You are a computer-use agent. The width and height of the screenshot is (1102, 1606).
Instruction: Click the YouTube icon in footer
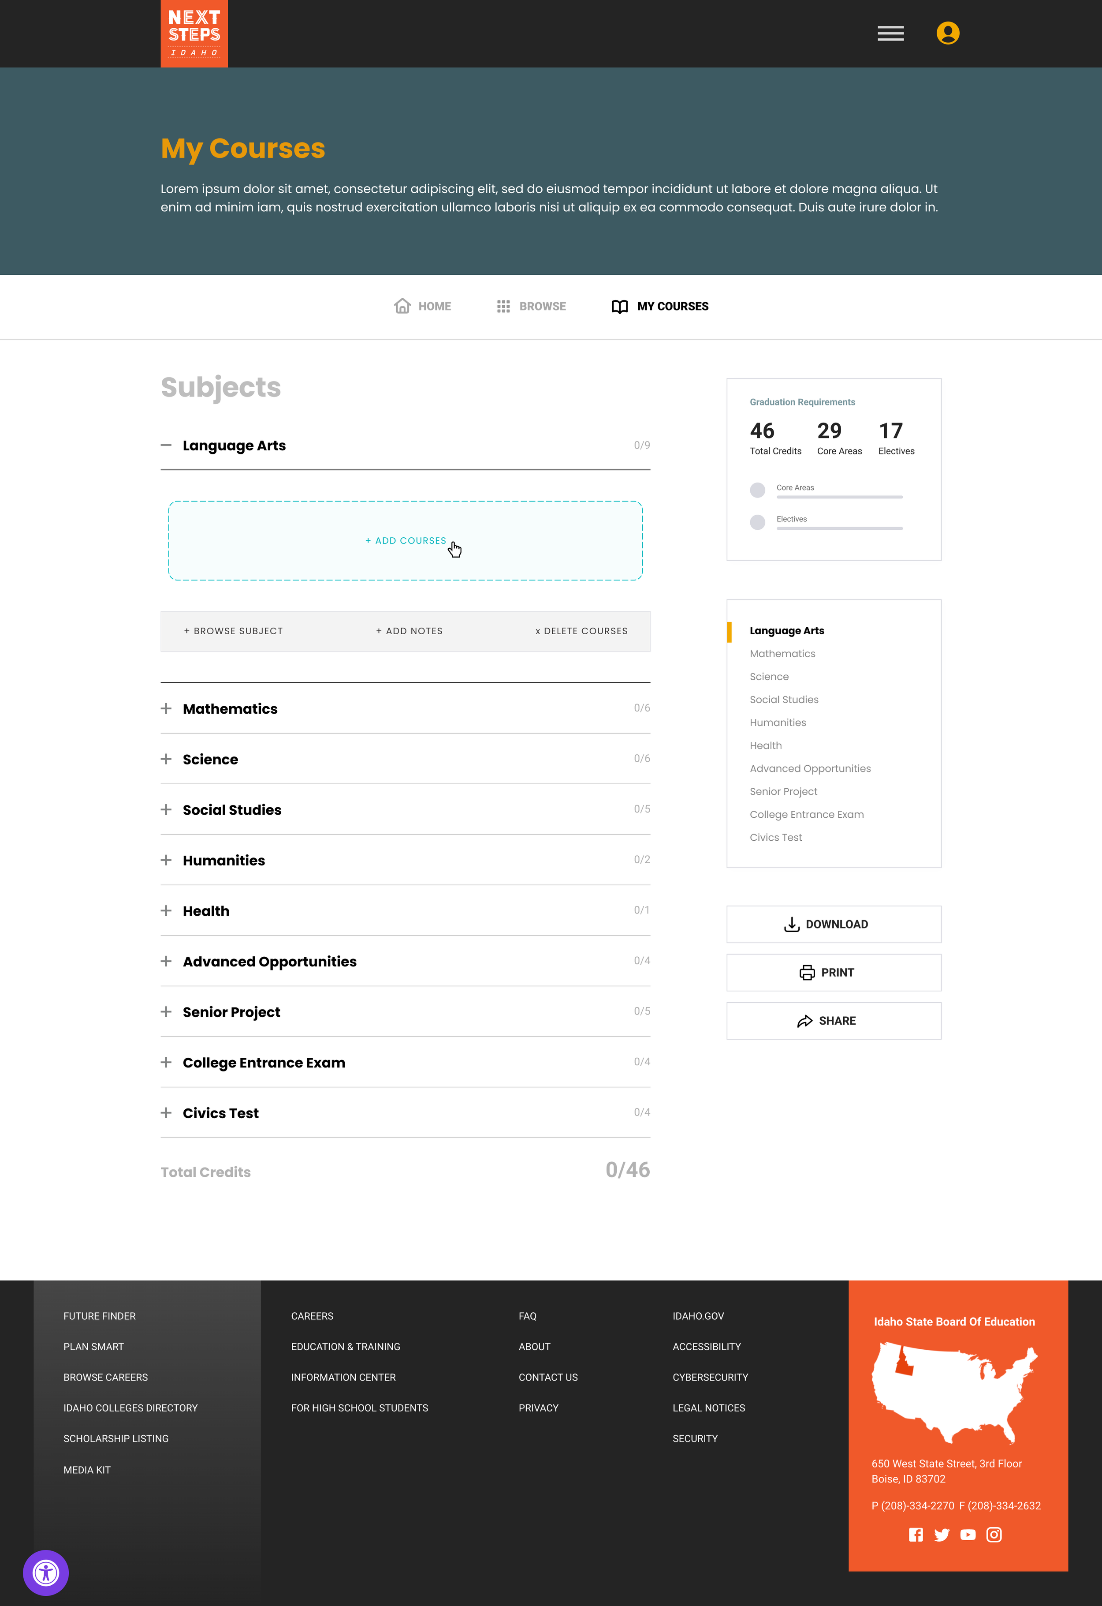point(968,1535)
